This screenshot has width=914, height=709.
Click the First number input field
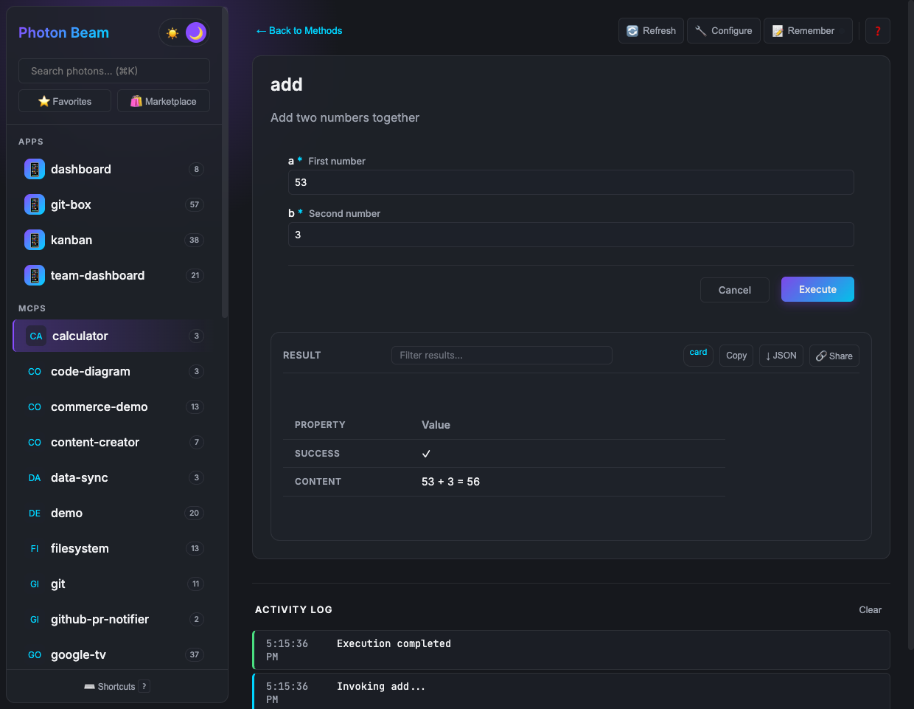pyautogui.click(x=571, y=182)
